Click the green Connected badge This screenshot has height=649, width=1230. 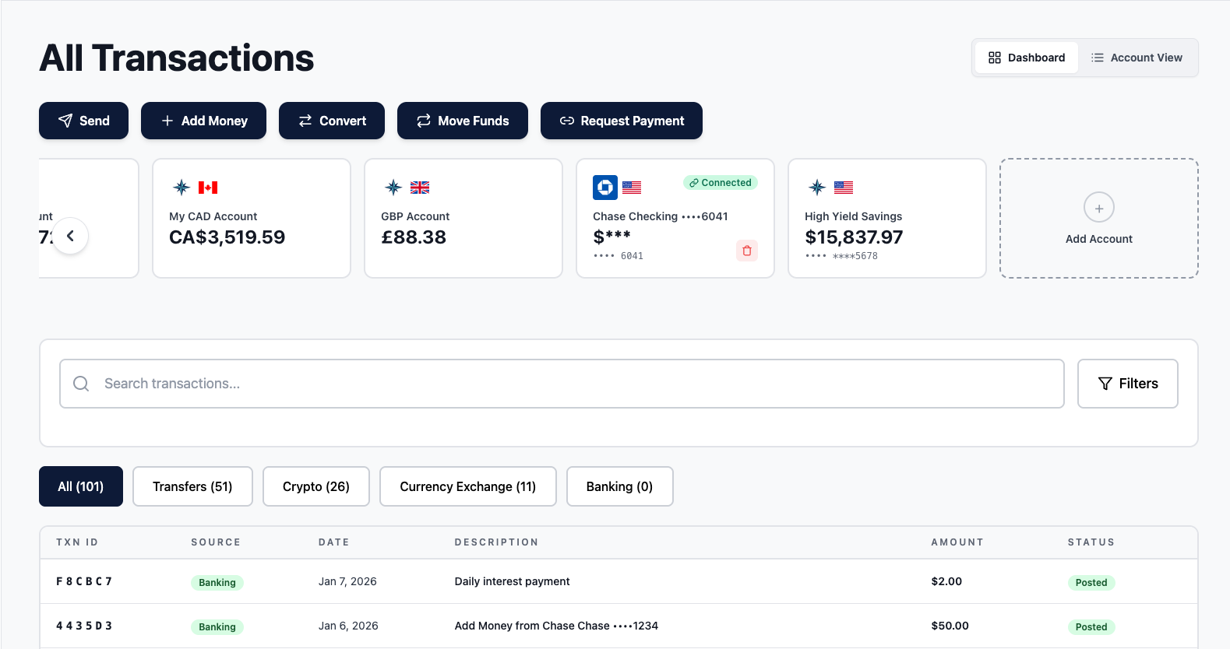[x=720, y=183]
